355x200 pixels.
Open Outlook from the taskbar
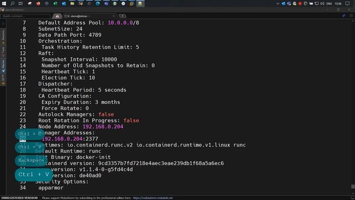click(64, 3)
